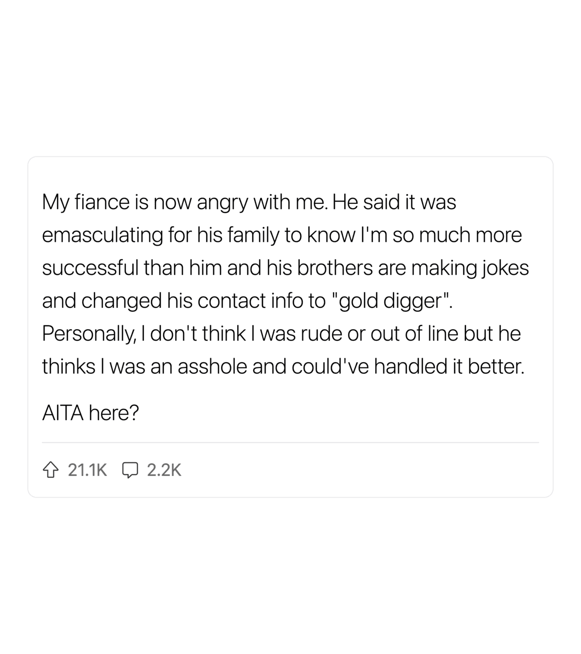Click the sentence starting "My fiance is now angry"
The height and width of the screenshot is (654, 581).
(x=184, y=203)
